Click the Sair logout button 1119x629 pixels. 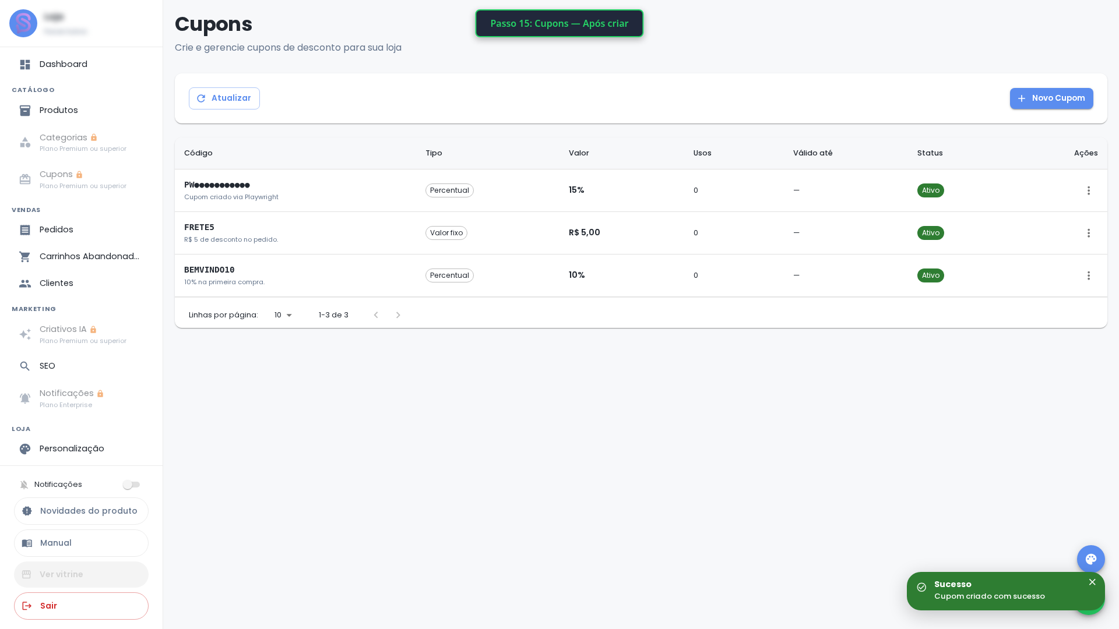81,606
